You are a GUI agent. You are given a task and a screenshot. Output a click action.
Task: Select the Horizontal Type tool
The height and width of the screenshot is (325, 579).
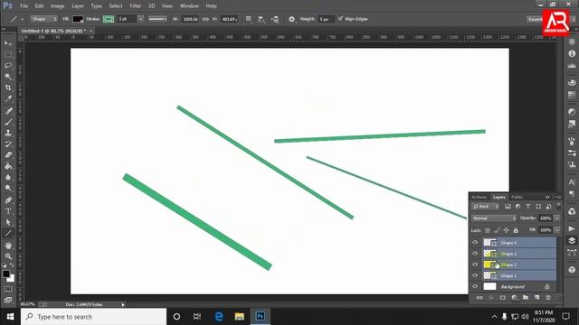(x=8, y=211)
